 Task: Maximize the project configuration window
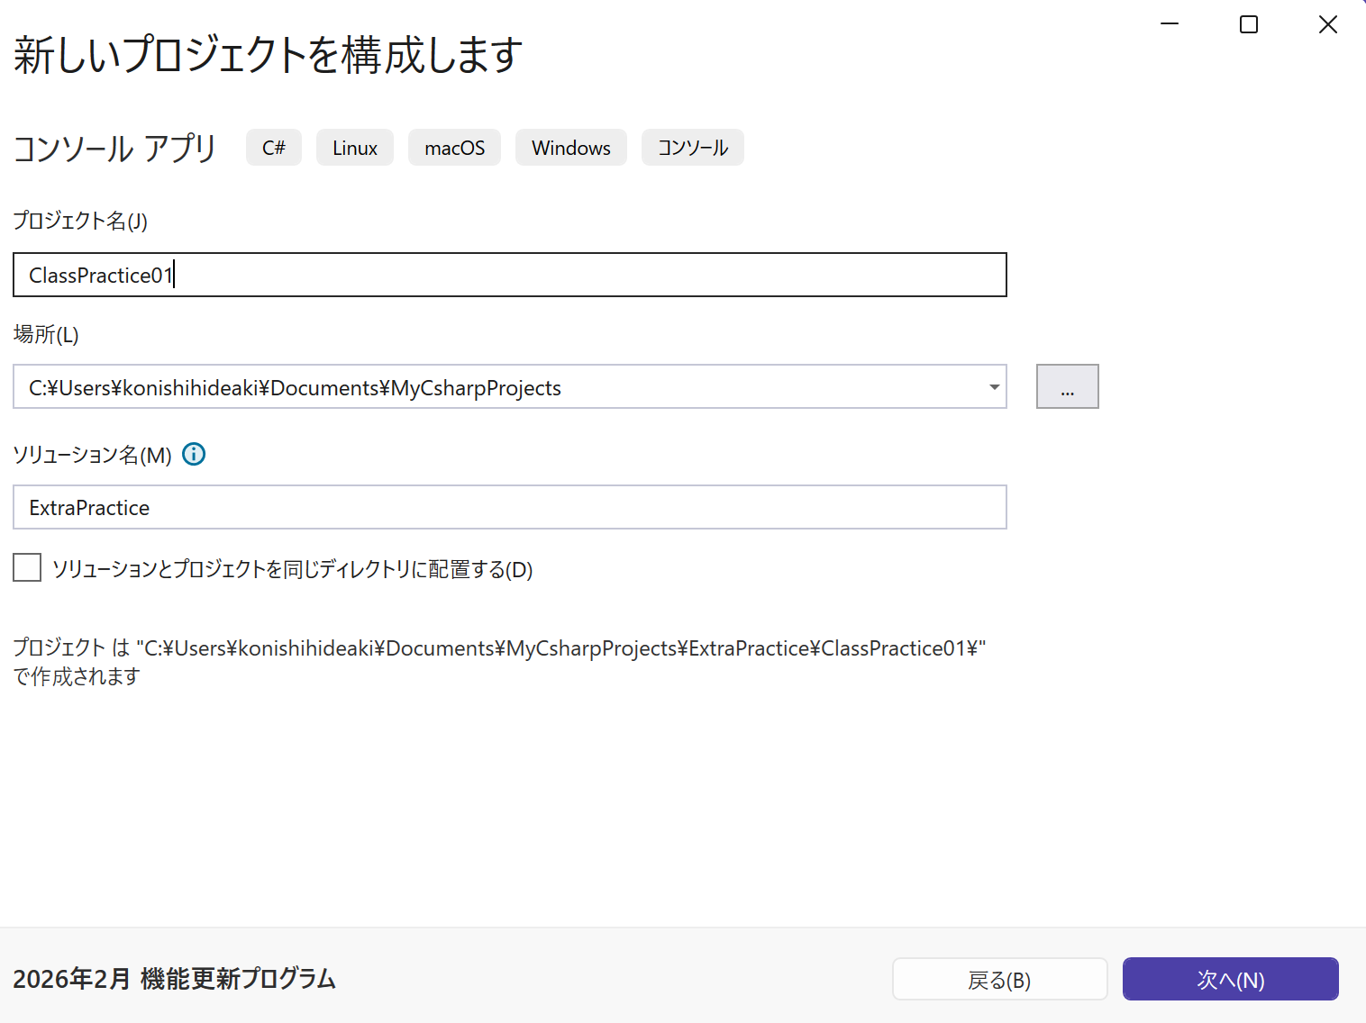(1249, 24)
